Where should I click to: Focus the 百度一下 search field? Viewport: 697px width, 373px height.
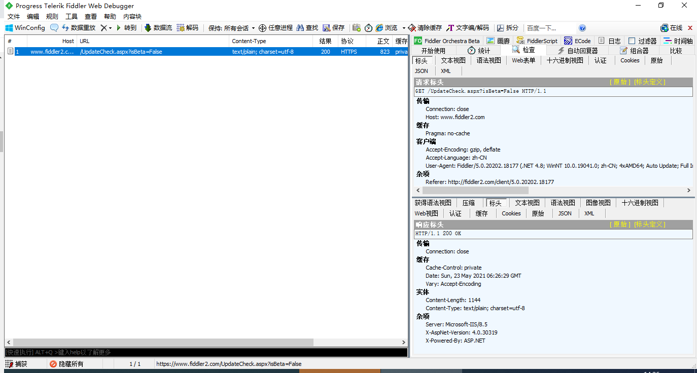tap(550, 28)
